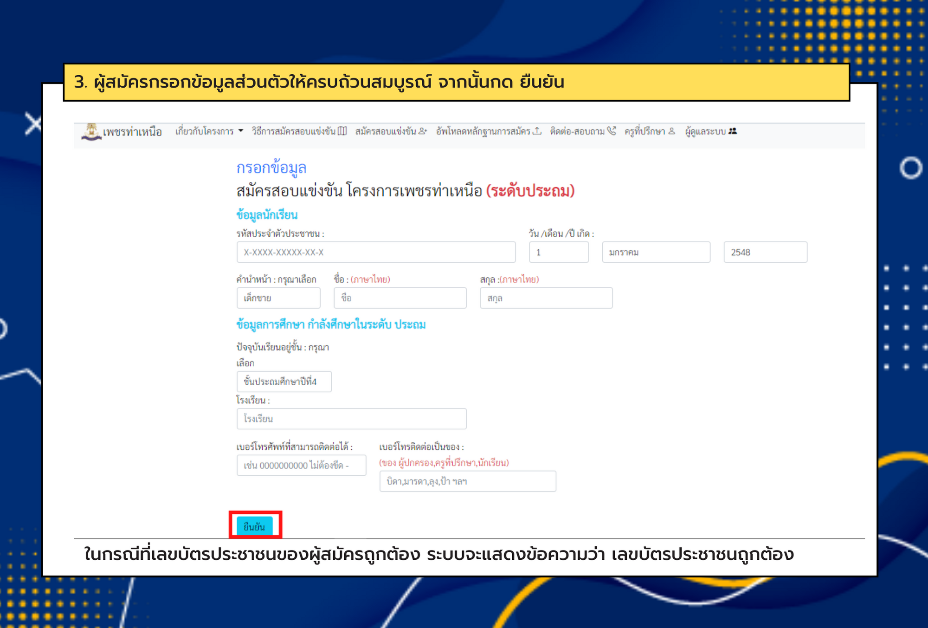Open the grade dropdown showing ชั้นประถมศึกษาปีที่4
928x628 pixels.
284,382
